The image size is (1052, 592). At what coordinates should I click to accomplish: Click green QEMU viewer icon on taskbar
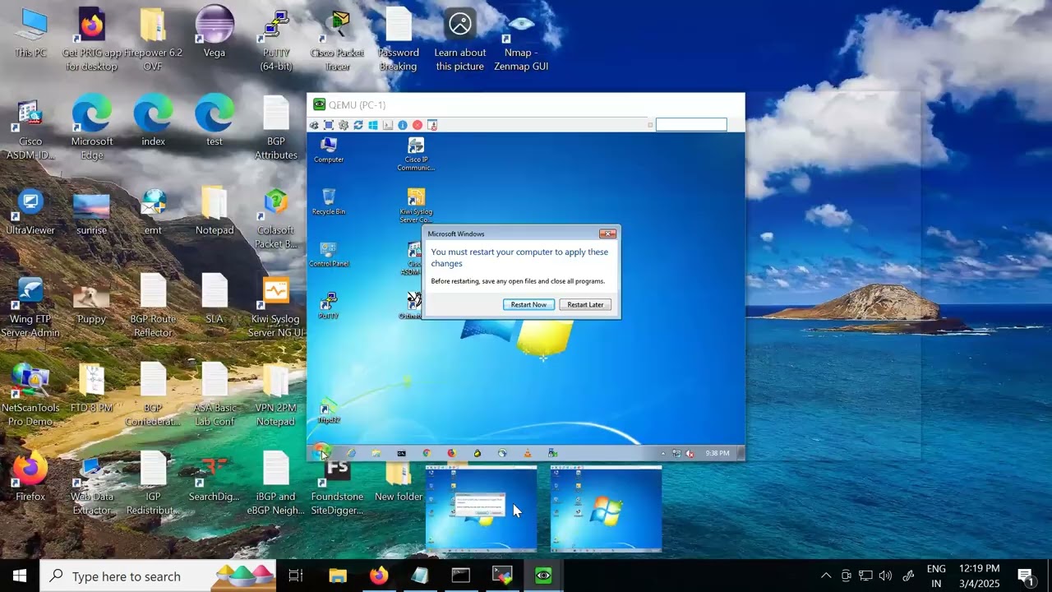(x=543, y=576)
